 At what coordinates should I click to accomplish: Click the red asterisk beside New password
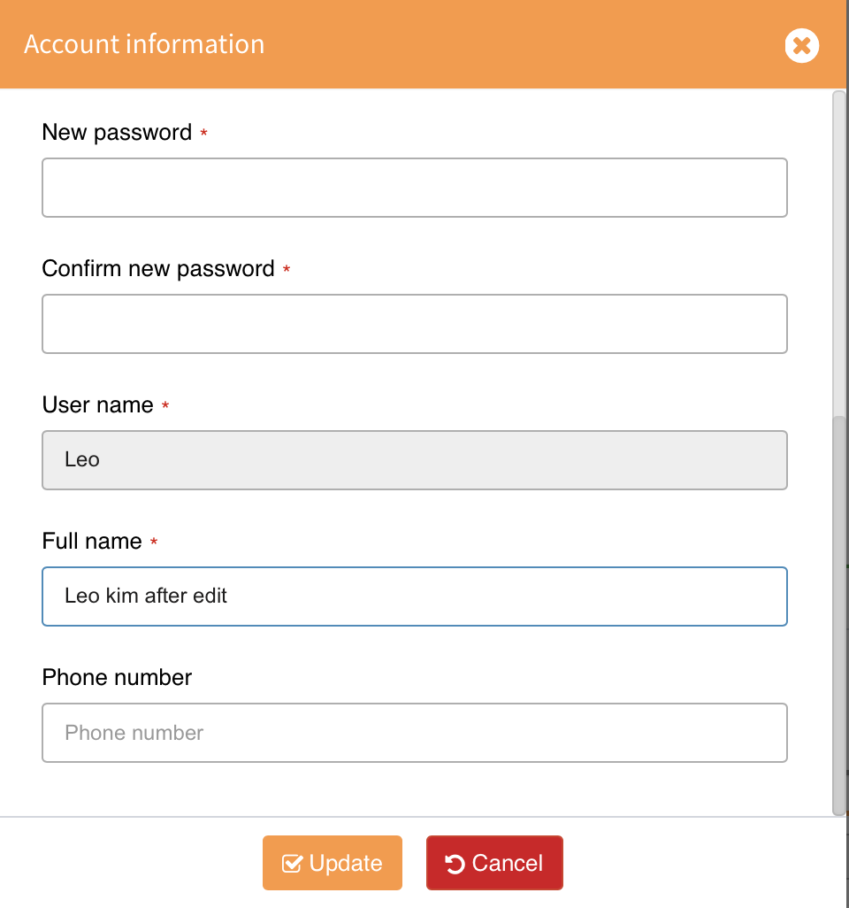tap(204, 134)
